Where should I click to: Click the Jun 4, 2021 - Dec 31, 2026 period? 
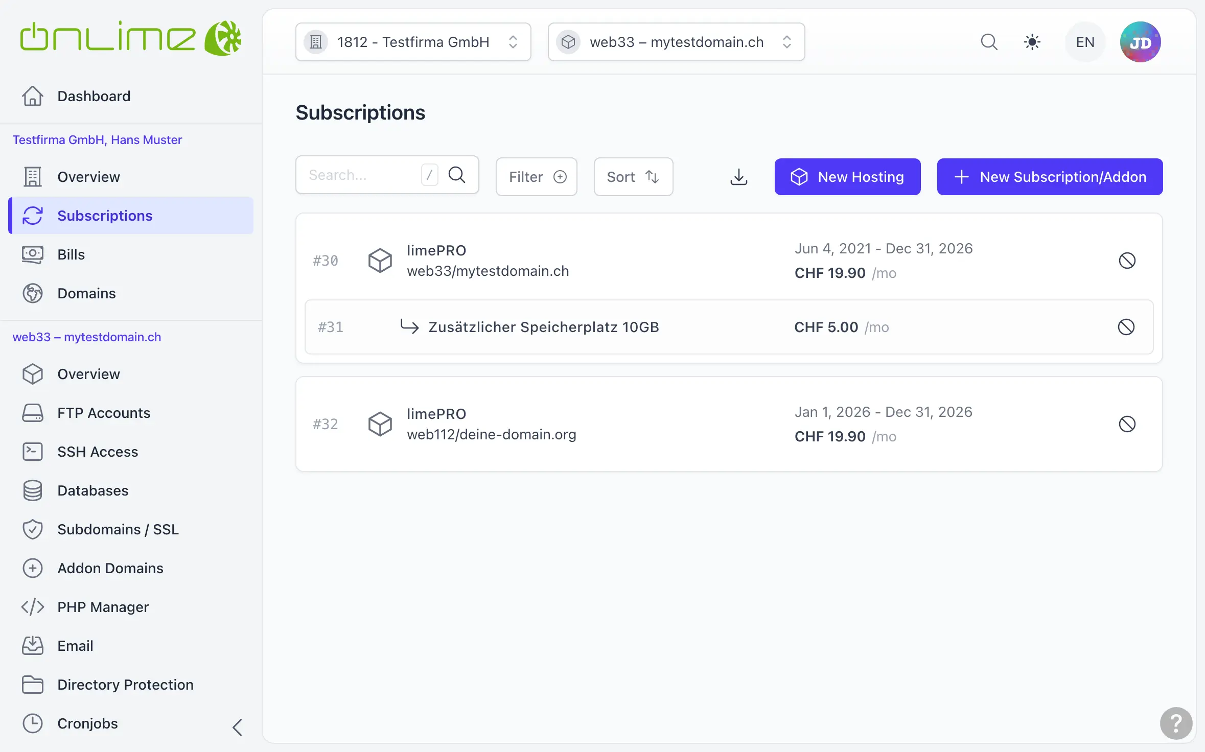884,249
